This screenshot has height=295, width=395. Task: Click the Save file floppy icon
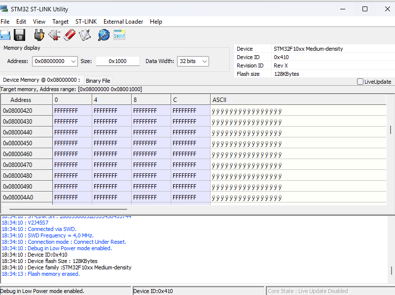click(x=20, y=35)
